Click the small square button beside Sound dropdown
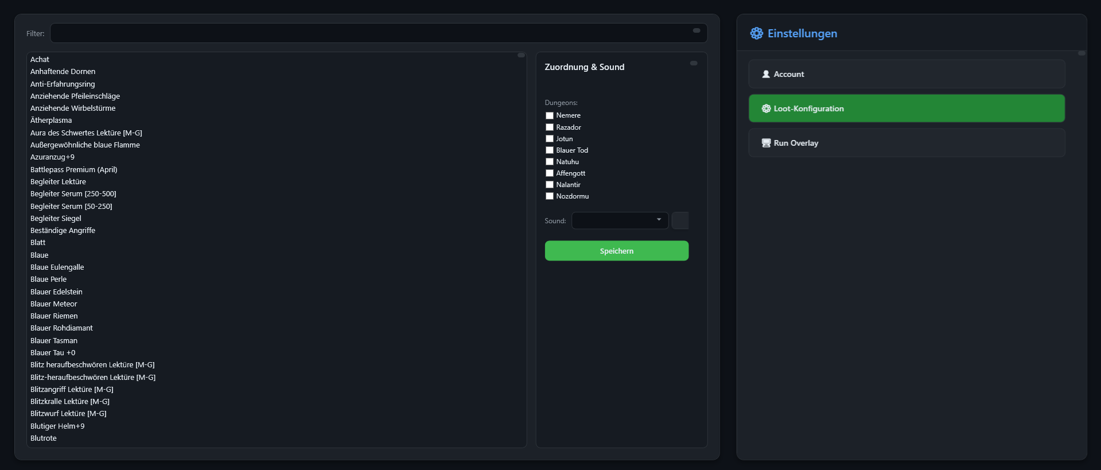This screenshot has width=1101, height=470. click(680, 220)
